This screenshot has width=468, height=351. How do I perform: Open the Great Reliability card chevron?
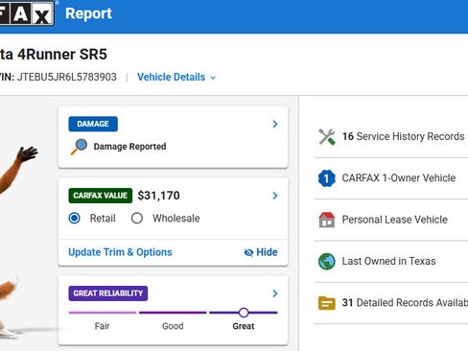275,293
